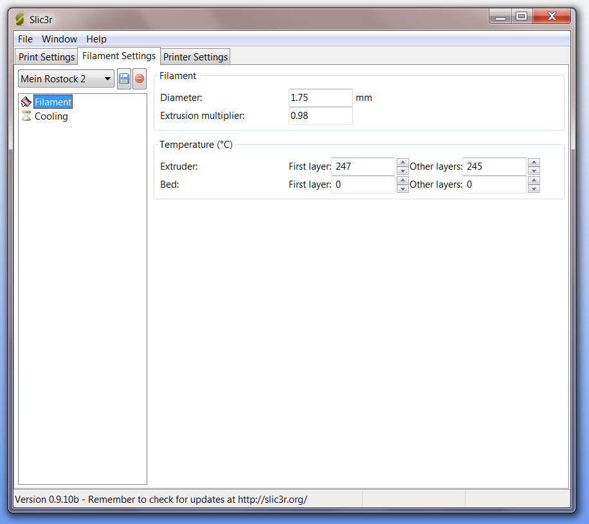Switch to the Printer Settings tab
589x524 pixels.
pyautogui.click(x=195, y=57)
